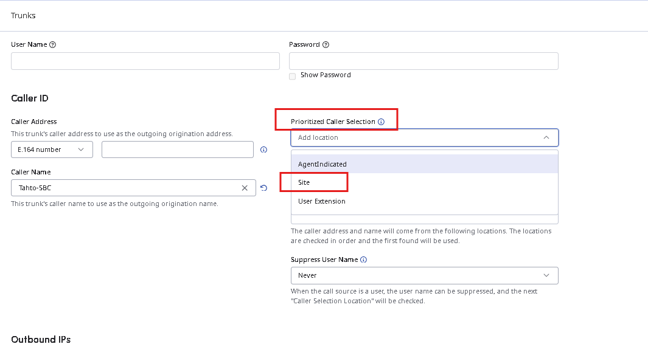Clear the Caller Name field with X
Image resolution: width=648 pixels, height=347 pixels.
(245, 188)
